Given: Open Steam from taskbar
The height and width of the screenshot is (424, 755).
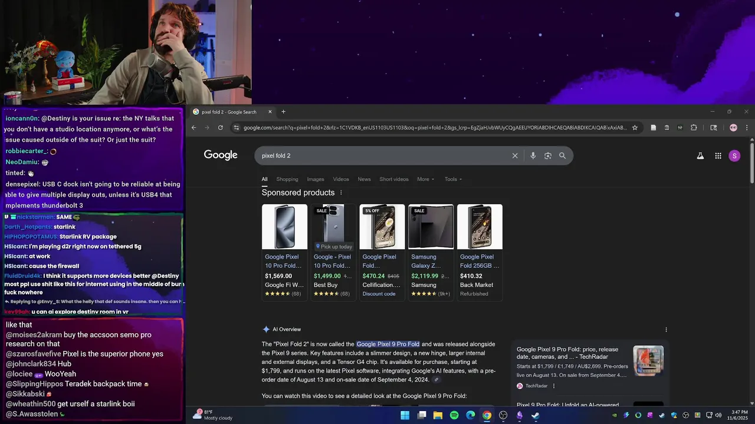Looking at the screenshot, I should (535, 415).
